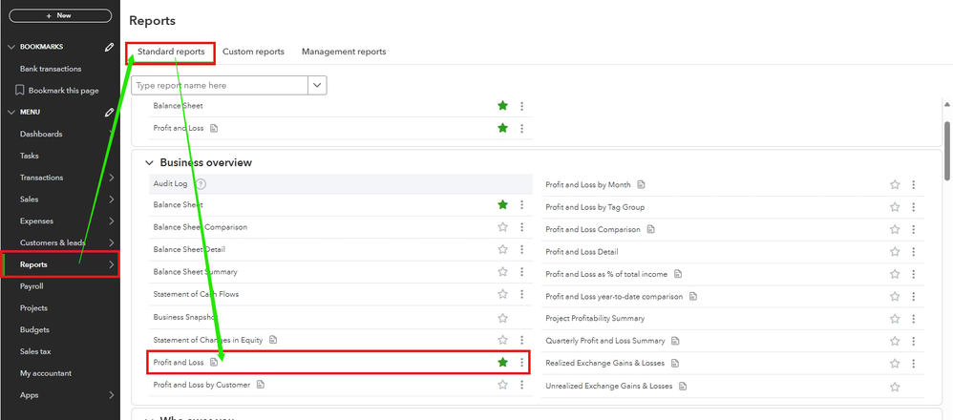Click the report name search field
Viewport: 953px width, 420px height.
(220, 85)
